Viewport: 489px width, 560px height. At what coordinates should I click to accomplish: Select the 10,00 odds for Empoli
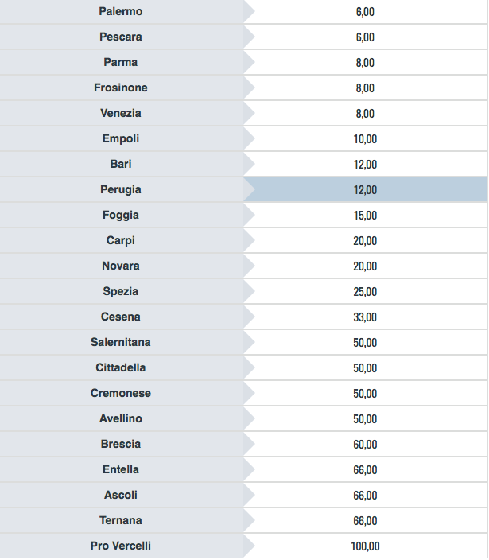[x=365, y=138]
